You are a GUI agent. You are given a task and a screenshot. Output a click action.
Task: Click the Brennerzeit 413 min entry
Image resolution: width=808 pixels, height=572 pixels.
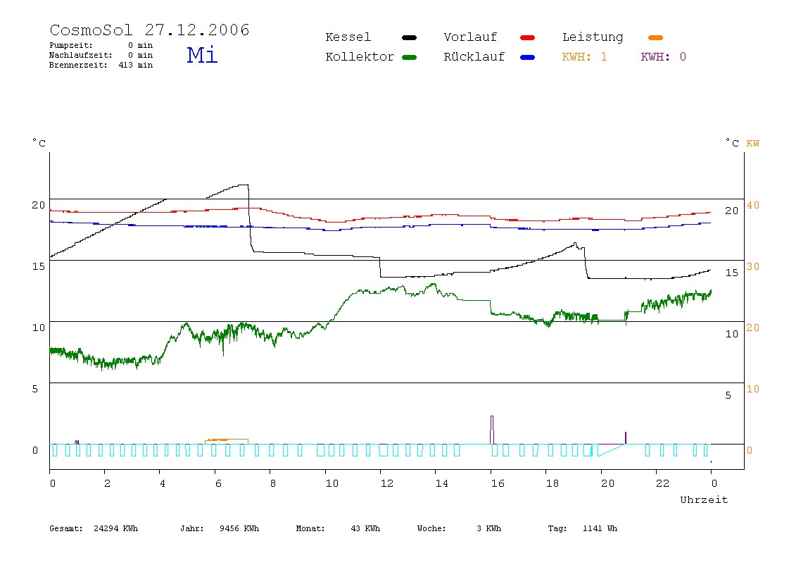tap(101, 65)
